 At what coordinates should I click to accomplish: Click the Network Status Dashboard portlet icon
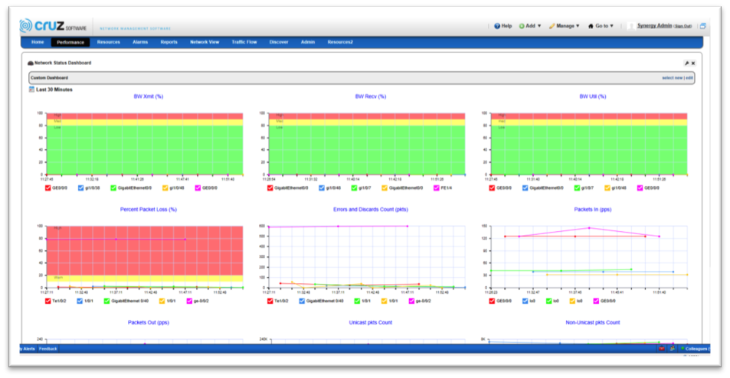point(31,63)
